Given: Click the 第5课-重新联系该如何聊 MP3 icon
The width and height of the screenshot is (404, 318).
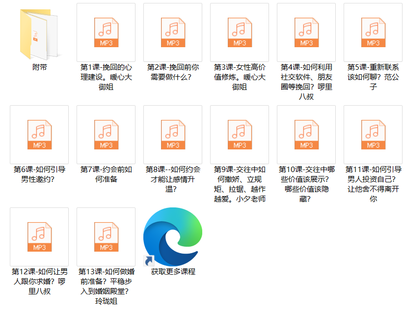Looking at the screenshot, I should pyautogui.click(x=373, y=32).
